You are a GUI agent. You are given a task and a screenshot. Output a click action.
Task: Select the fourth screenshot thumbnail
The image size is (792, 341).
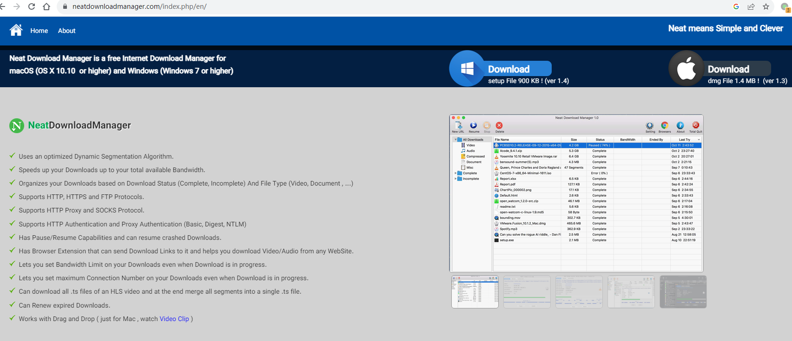[631, 292]
